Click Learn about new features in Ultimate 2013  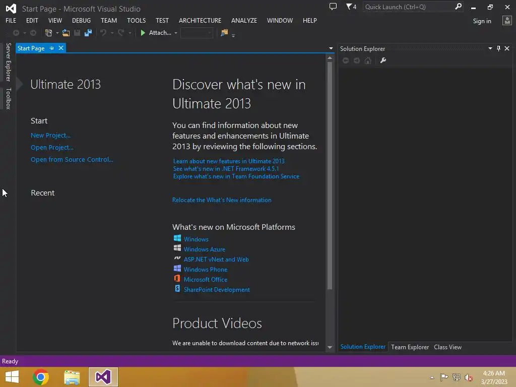(x=229, y=161)
